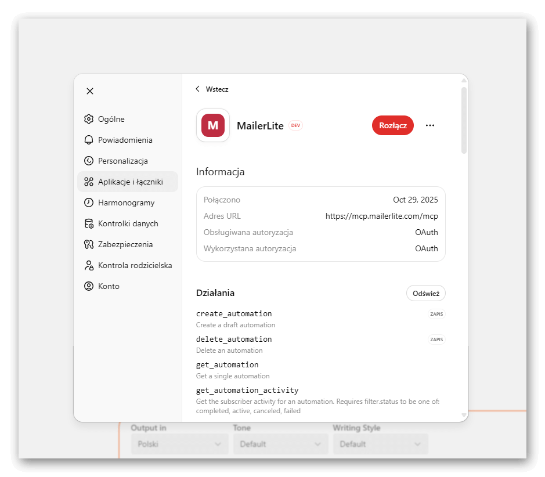Screen dimensions: 545x477
Task: Click the Powiadomienia bell icon
Action: [89, 140]
